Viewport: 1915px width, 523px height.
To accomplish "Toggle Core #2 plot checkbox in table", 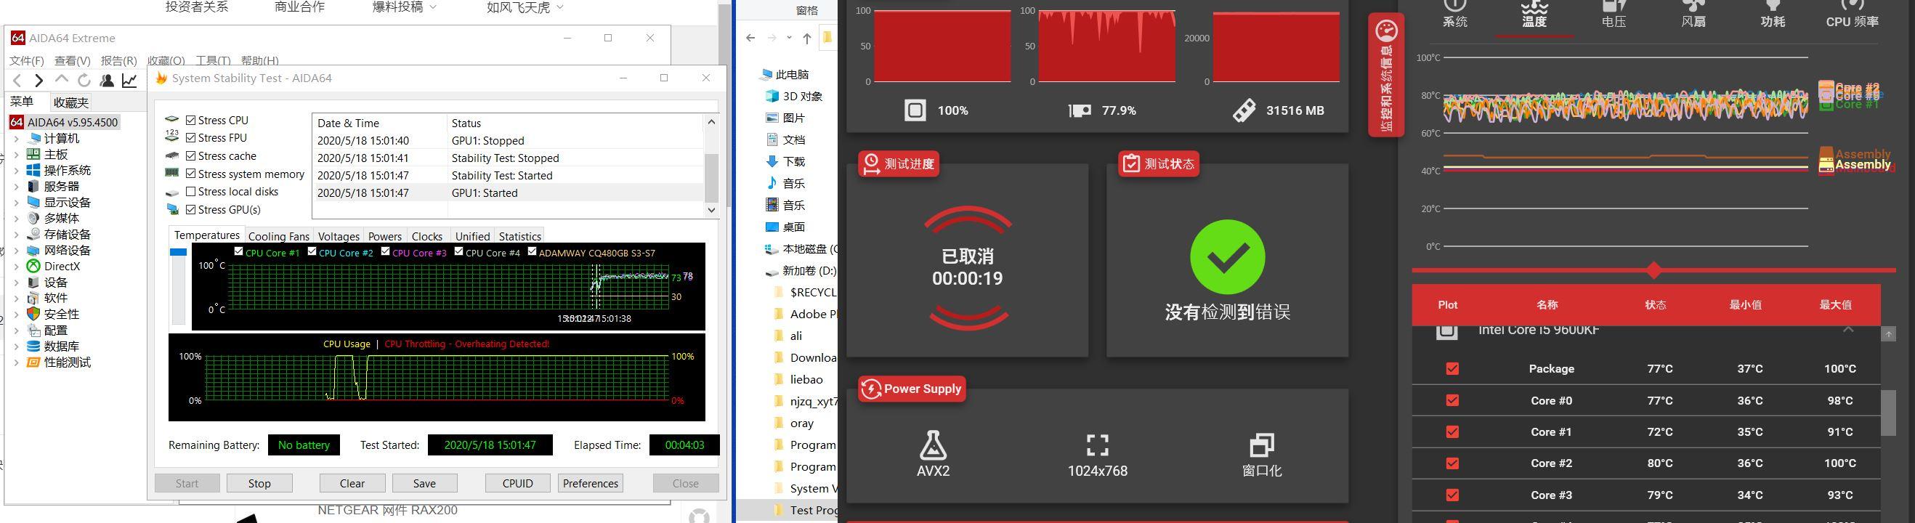I will tap(1452, 463).
